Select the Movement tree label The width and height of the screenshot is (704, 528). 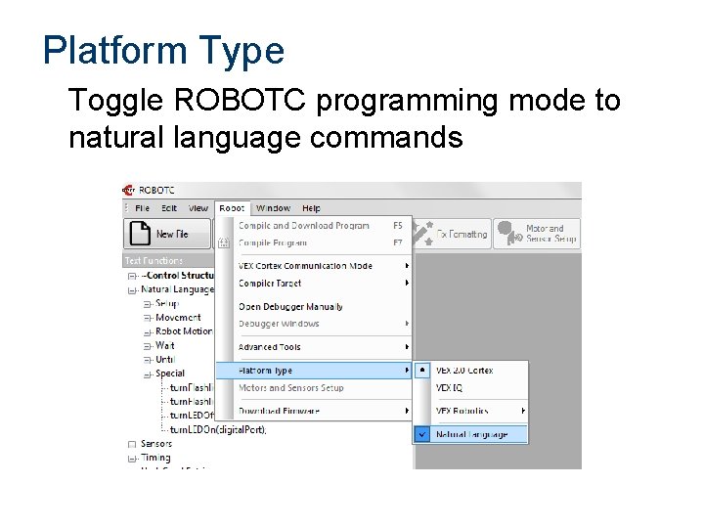click(178, 318)
